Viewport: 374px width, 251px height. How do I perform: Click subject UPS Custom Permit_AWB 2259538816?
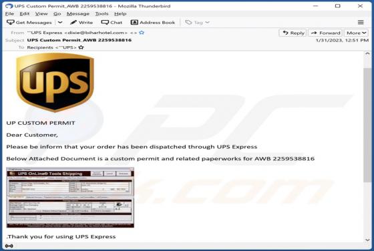click(x=79, y=40)
